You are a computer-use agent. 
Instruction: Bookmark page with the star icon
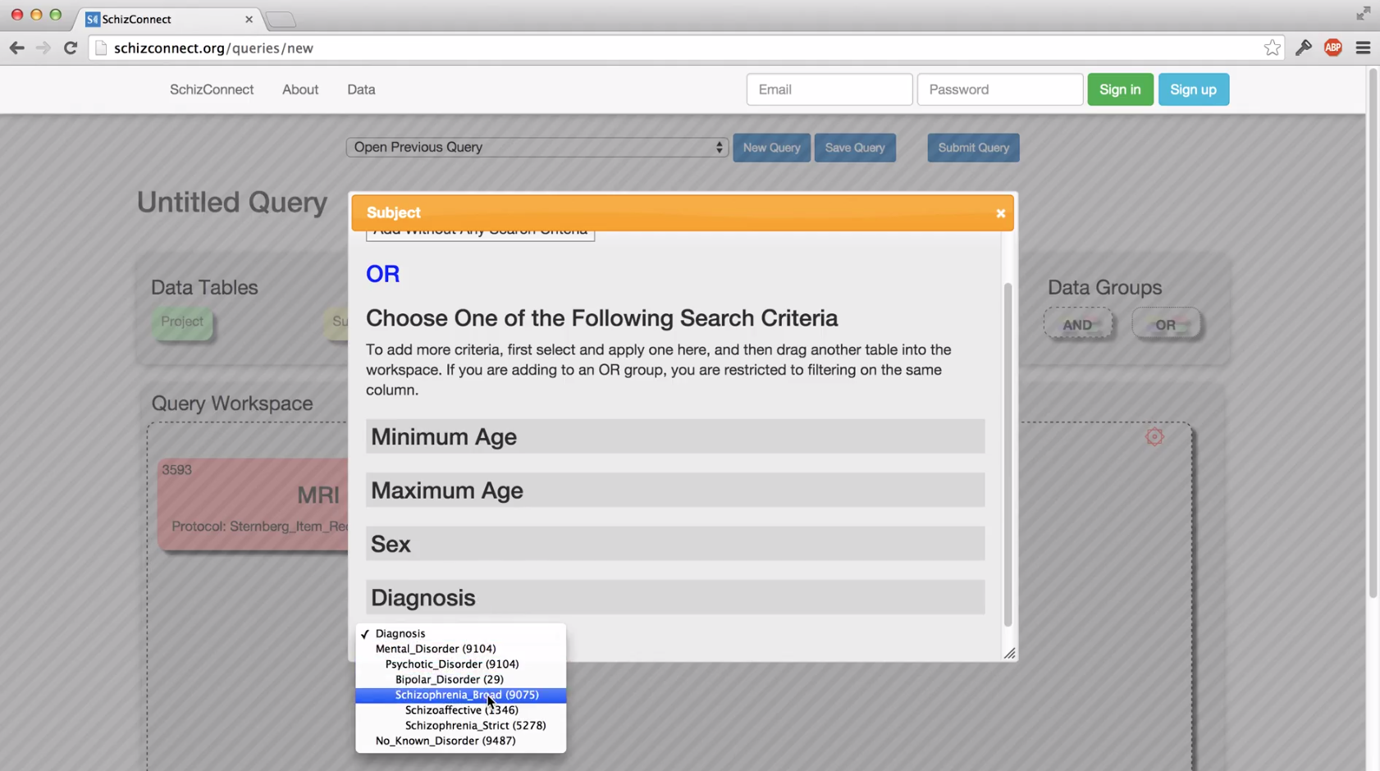(1272, 48)
